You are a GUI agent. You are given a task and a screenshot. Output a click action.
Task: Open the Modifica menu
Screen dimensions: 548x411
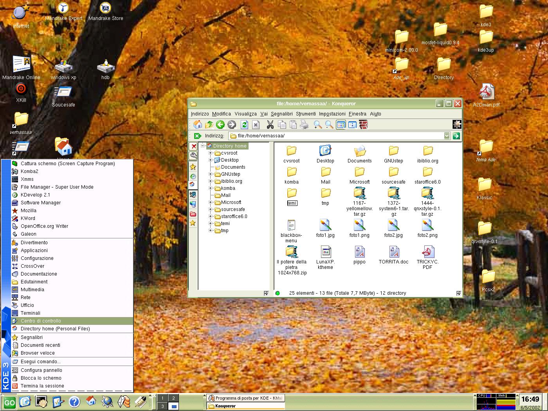point(222,114)
